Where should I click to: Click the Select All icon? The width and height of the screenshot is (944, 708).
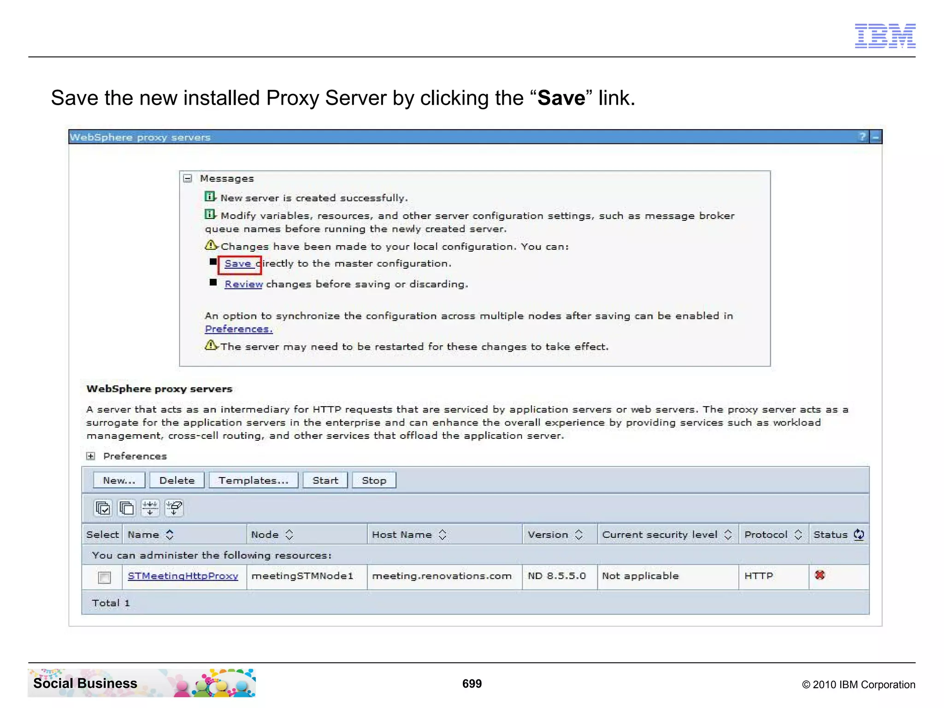pos(103,508)
